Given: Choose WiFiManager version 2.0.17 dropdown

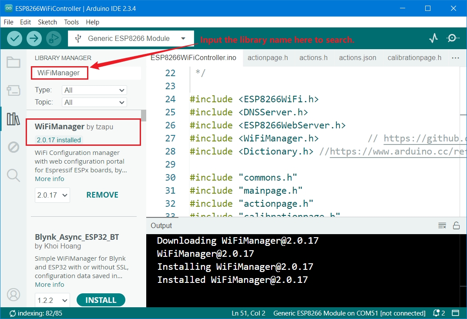Looking at the screenshot, I should 52,195.
